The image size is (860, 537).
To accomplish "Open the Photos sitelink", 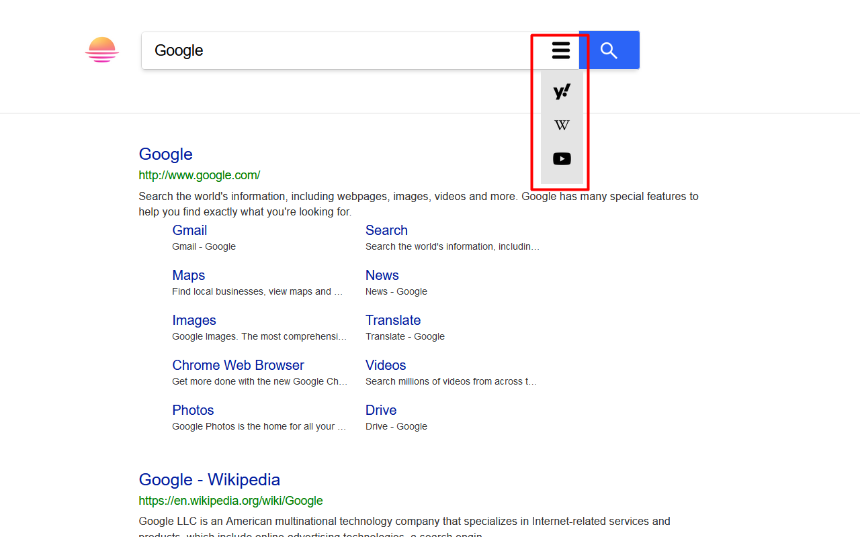I will coord(193,410).
